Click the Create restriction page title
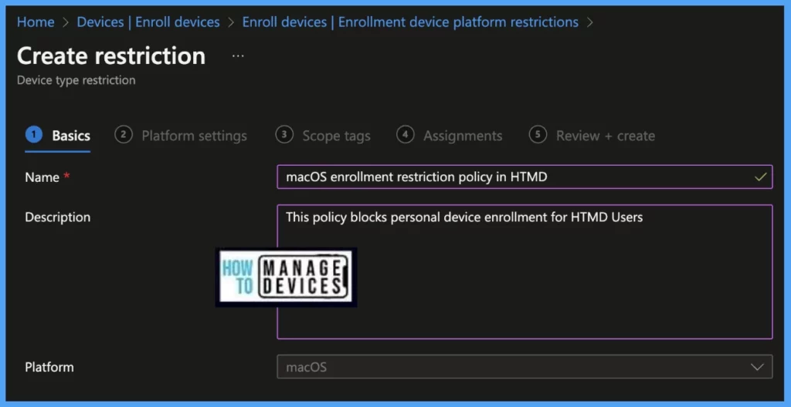 [111, 56]
